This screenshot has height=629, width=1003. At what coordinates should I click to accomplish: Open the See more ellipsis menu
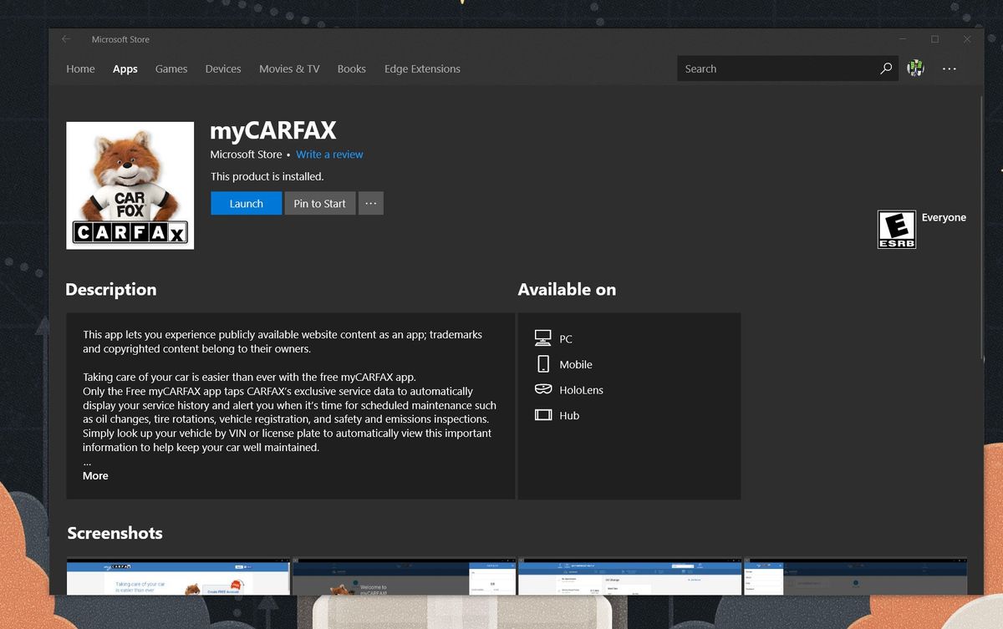[949, 68]
